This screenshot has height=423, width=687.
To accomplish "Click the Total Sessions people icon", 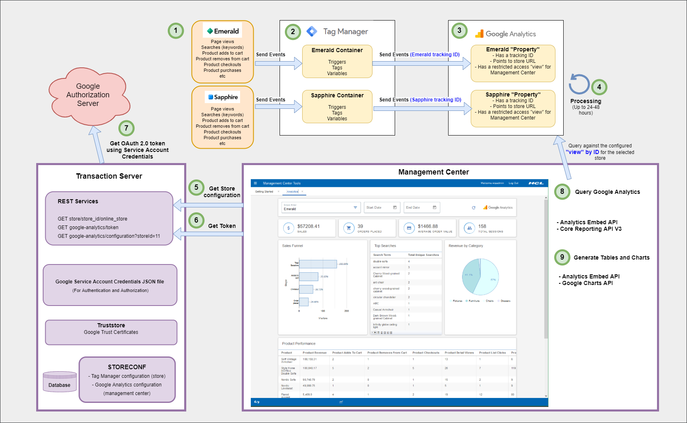I will pos(470,228).
